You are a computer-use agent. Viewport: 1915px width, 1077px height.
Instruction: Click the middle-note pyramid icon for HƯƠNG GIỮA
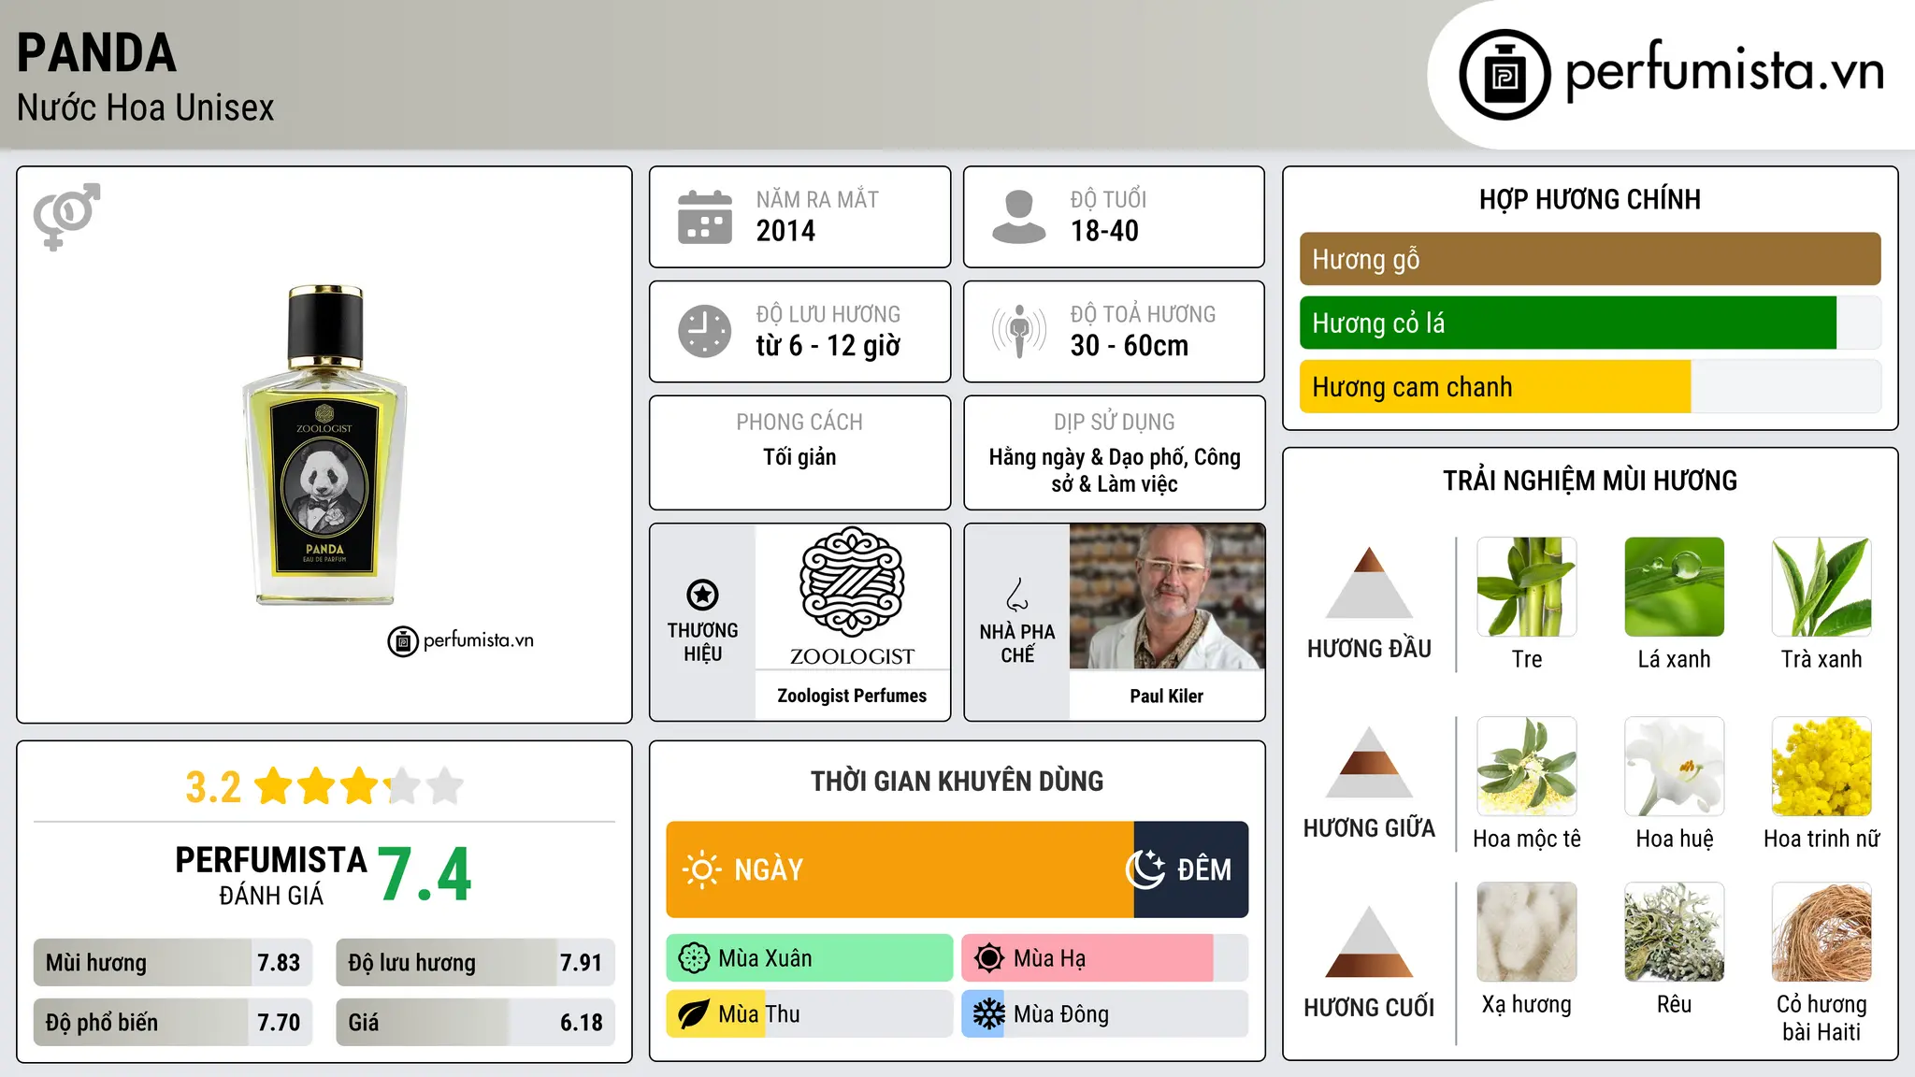(x=1369, y=762)
